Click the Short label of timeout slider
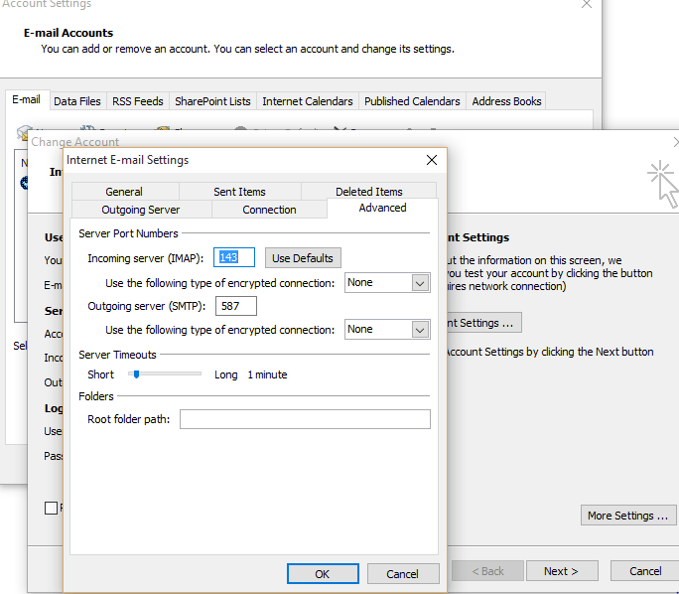The image size is (679, 594). tap(100, 374)
